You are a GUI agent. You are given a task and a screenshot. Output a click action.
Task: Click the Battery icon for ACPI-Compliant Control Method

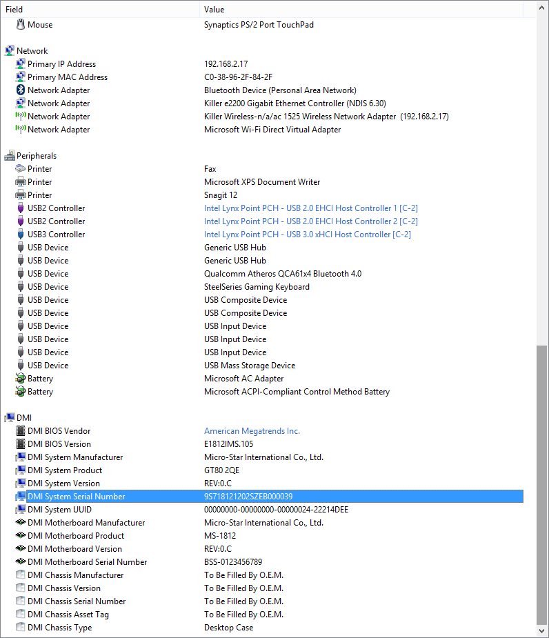21,392
